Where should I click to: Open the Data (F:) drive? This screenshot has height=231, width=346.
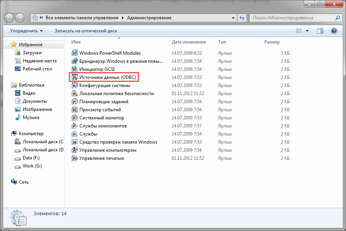31,158
